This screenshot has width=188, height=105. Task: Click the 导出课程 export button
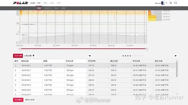coord(18,100)
